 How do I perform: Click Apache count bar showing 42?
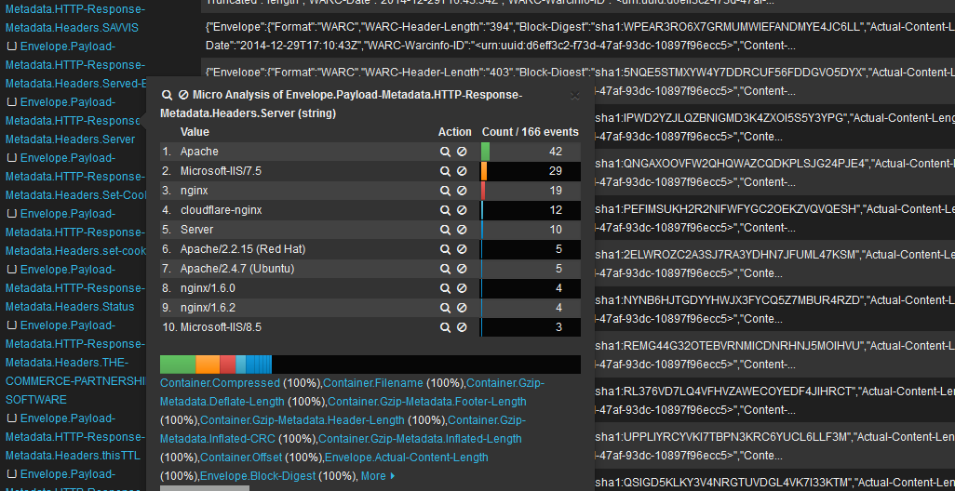click(x=531, y=152)
